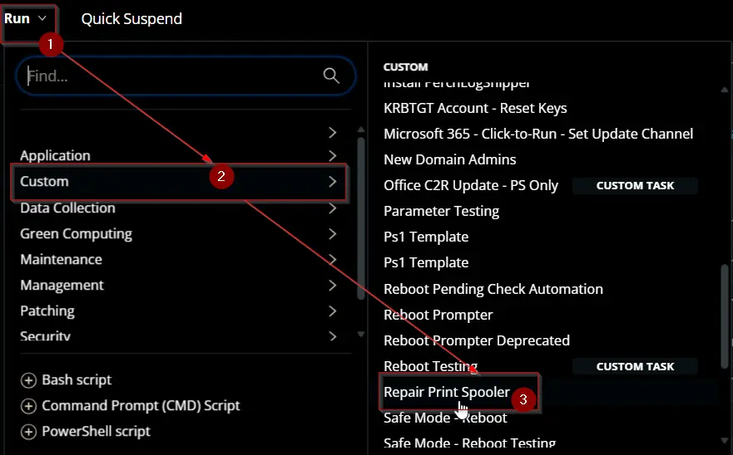Choose Office C2R Update - PS Only

tap(471, 186)
